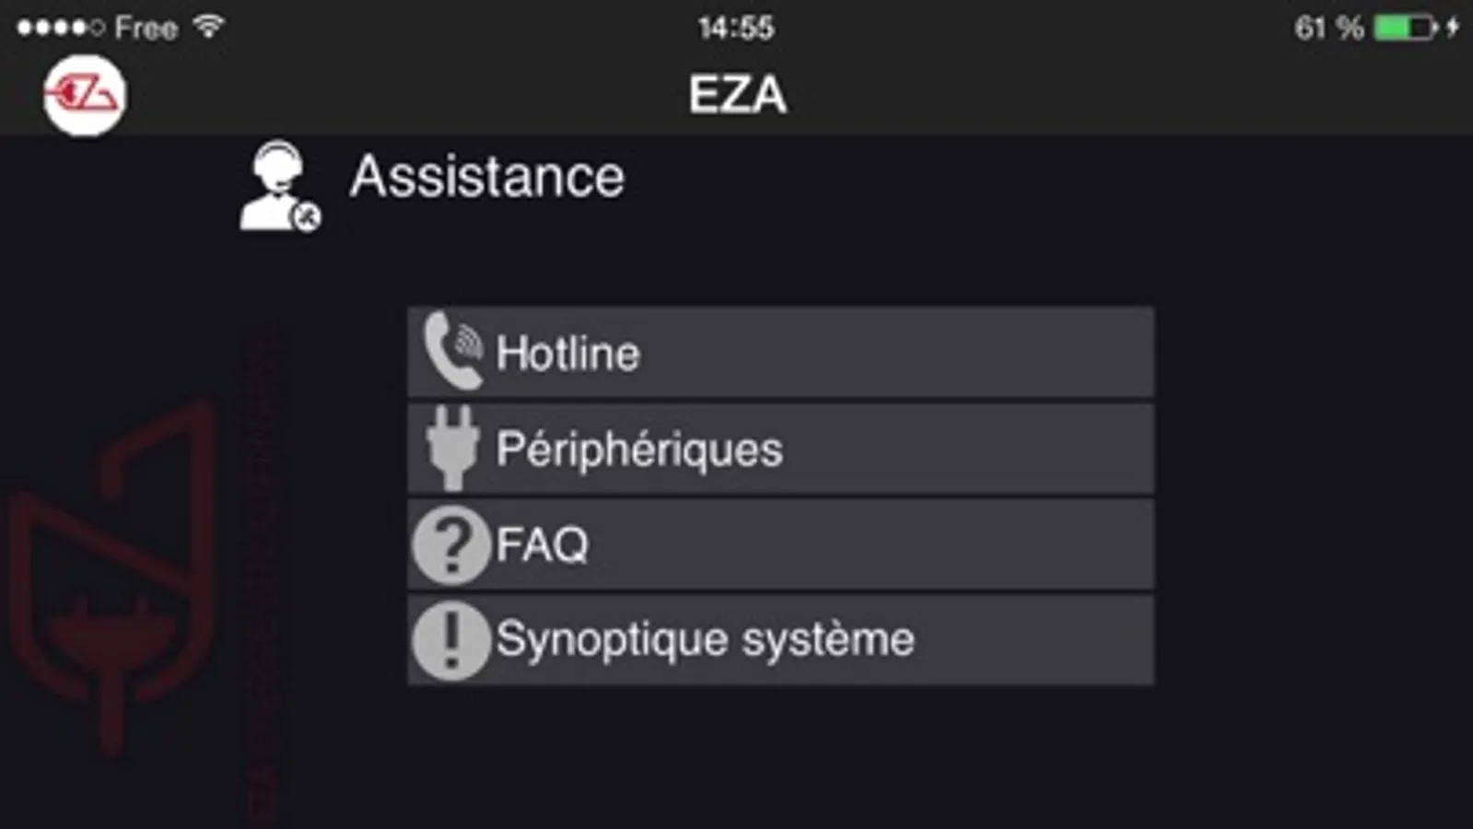Viewport: 1473px width, 829px height.
Task: Tap the battery icon in status bar
Action: (x=1406, y=28)
